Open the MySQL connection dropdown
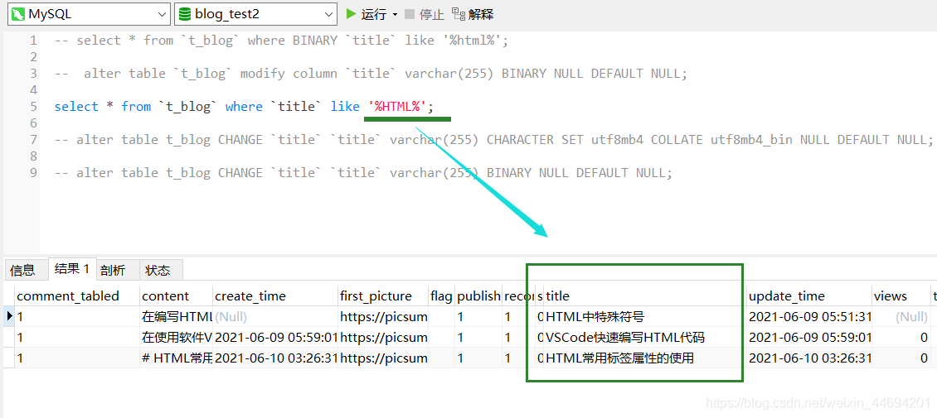Image resolution: width=937 pixels, height=418 pixels. coord(162,14)
